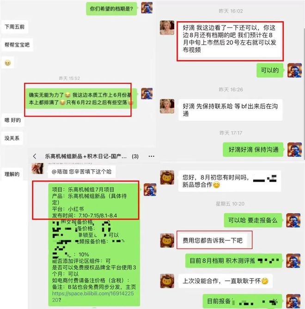Tap the bear avatar beside '您好，8月初您有时间吗'

click(x=167, y=178)
